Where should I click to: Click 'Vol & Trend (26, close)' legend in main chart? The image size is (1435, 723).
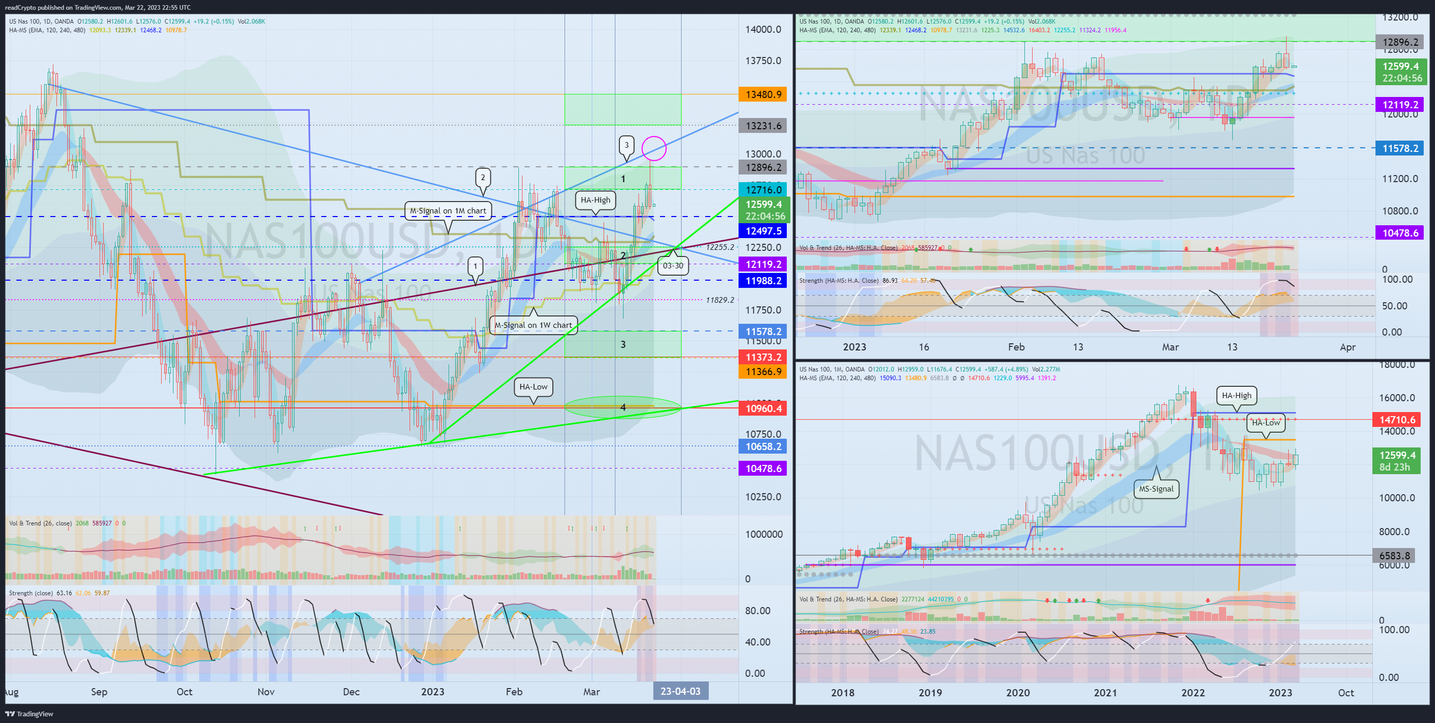click(40, 523)
